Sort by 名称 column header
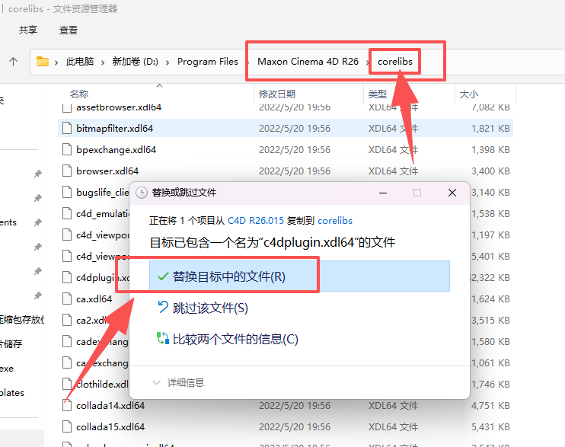 coord(79,94)
